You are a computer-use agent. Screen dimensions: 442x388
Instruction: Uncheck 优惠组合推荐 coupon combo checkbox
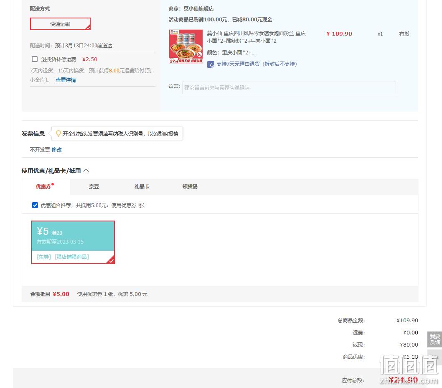tap(35, 205)
